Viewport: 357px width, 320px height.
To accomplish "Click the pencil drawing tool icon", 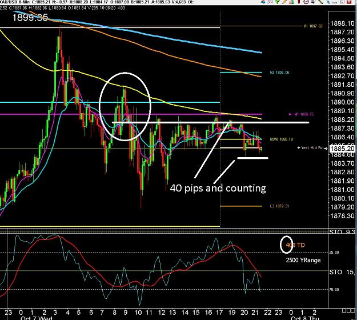I will click(x=284, y=2).
